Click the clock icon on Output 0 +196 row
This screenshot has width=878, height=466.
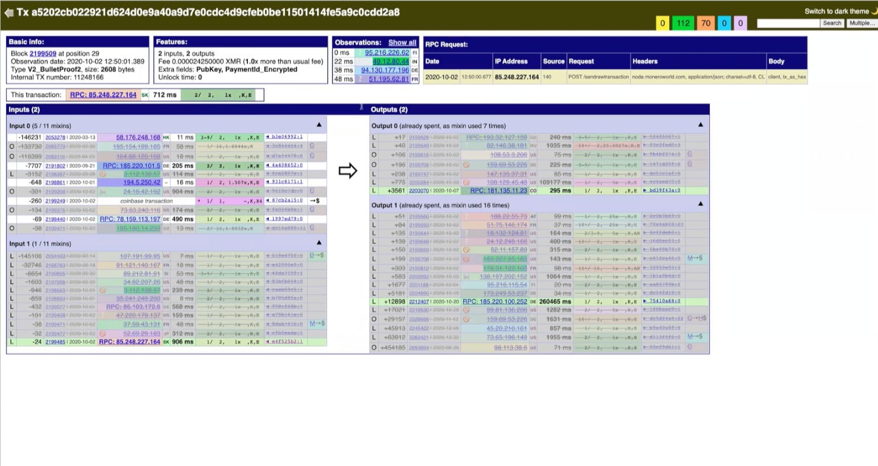coord(466,165)
